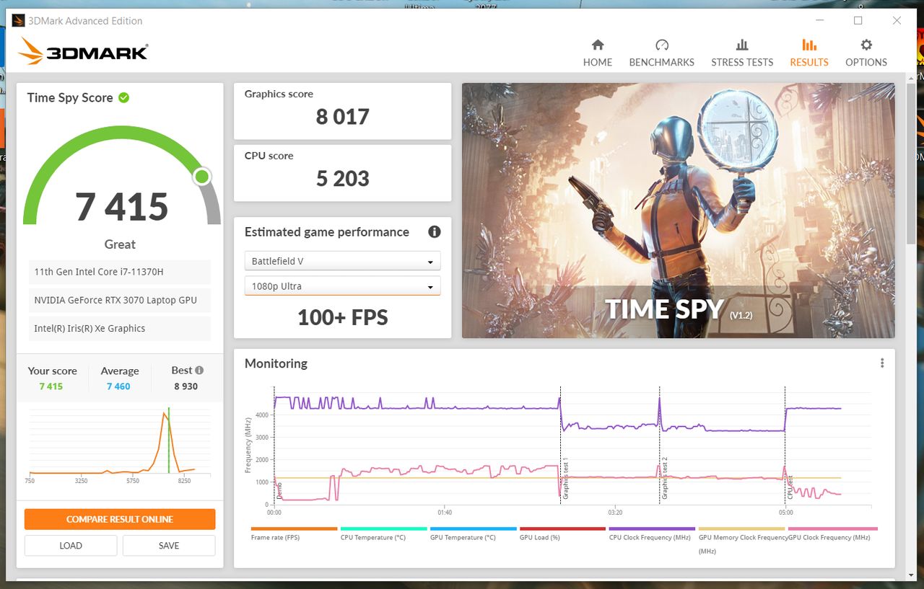Click NVIDIA GeForce RTX 3070 Laptop GPU
Screen dimensions: 924x589
120,300
